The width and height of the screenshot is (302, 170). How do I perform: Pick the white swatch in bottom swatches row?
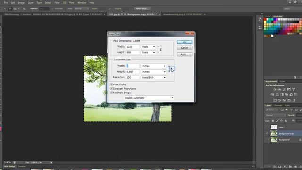tap(272, 36)
